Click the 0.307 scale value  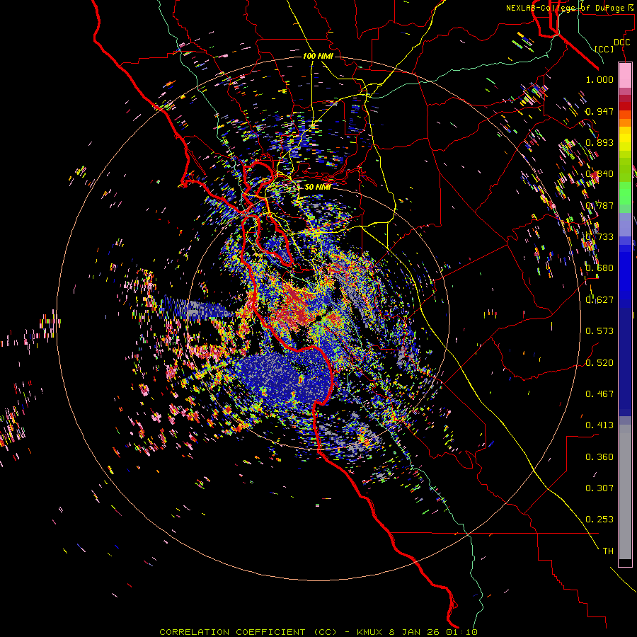point(599,488)
